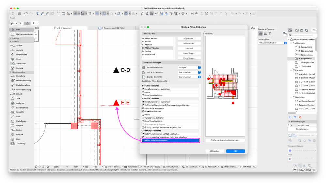Toggle Raumfläche ausblenden checkbox

pyautogui.click(x=143, y=108)
